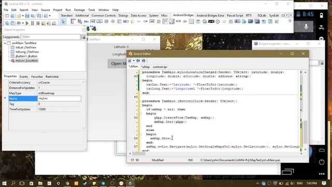Switch to Android Bridges Extra palette tab
The height and width of the screenshot is (187, 332).
[x=210, y=16]
